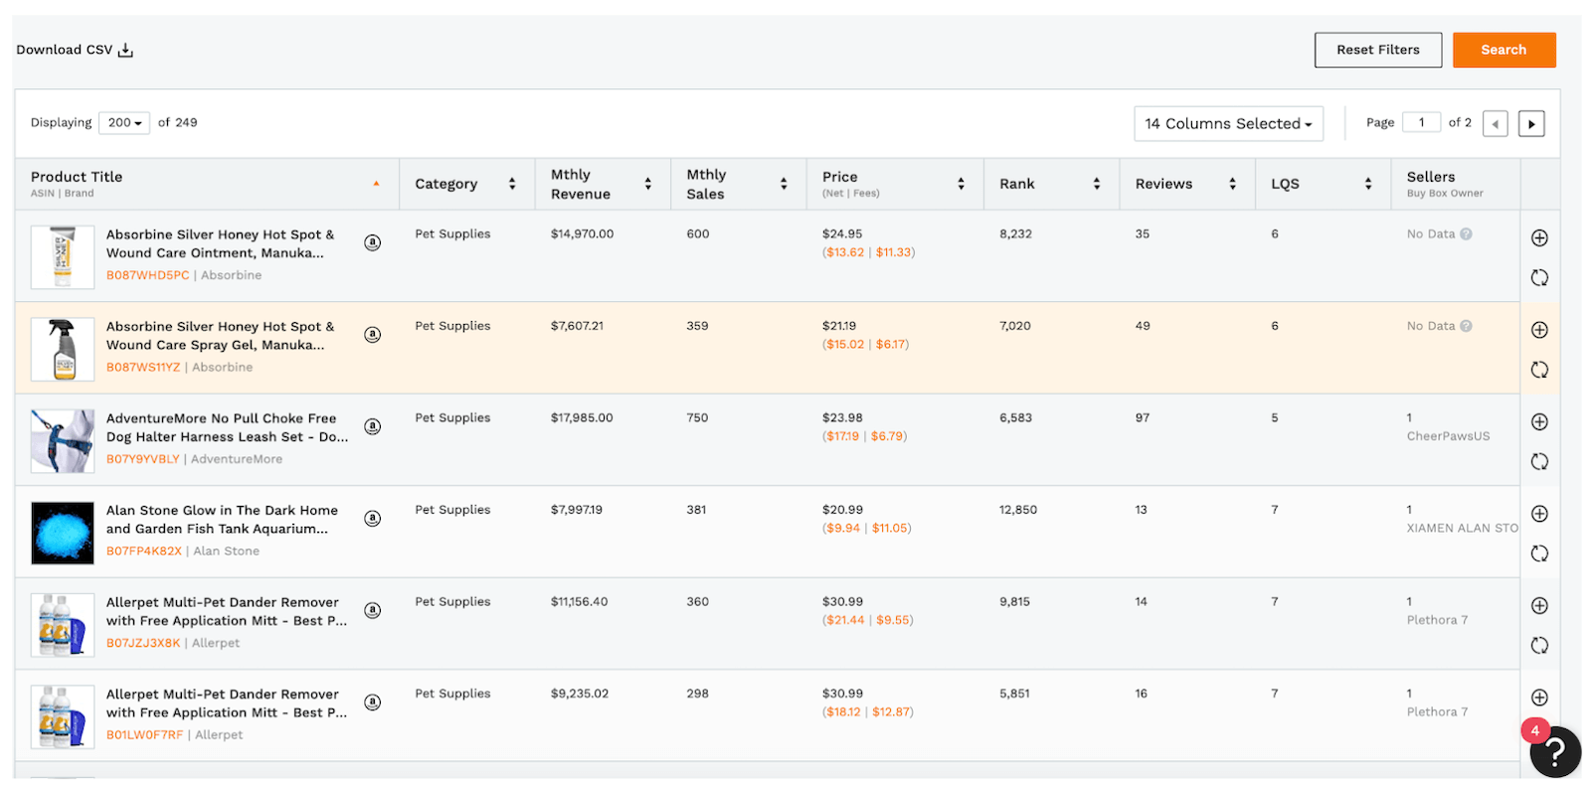Click the orange Search button
The image size is (1591, 789).
[x=1503, y=50]
